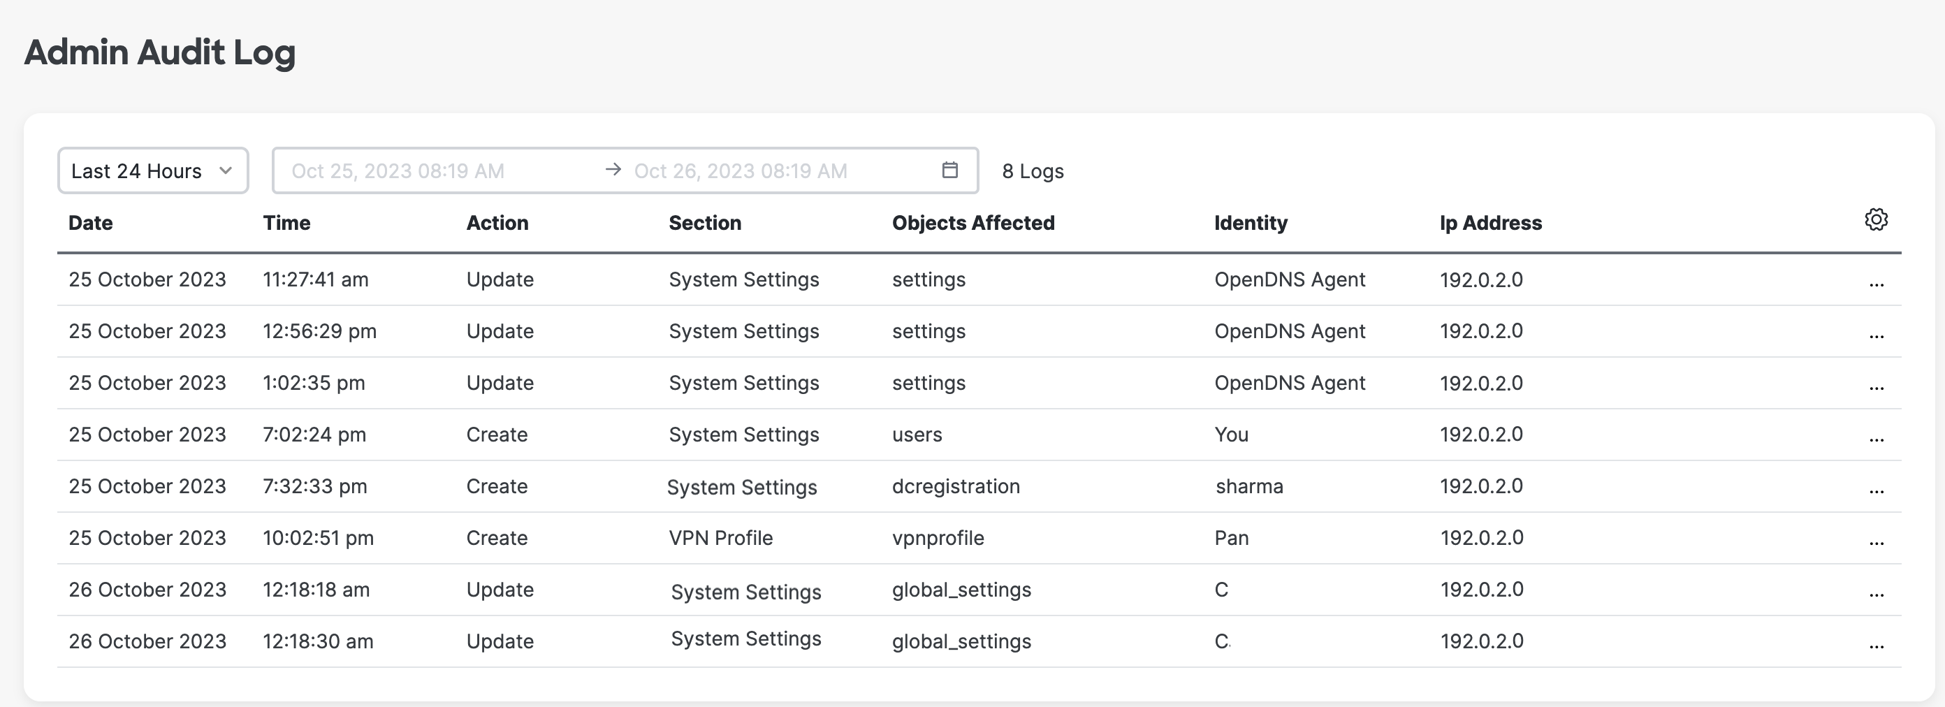
Task: Click the sharma identity cell
Action: pyautogui.click(x=1250, y=486)
